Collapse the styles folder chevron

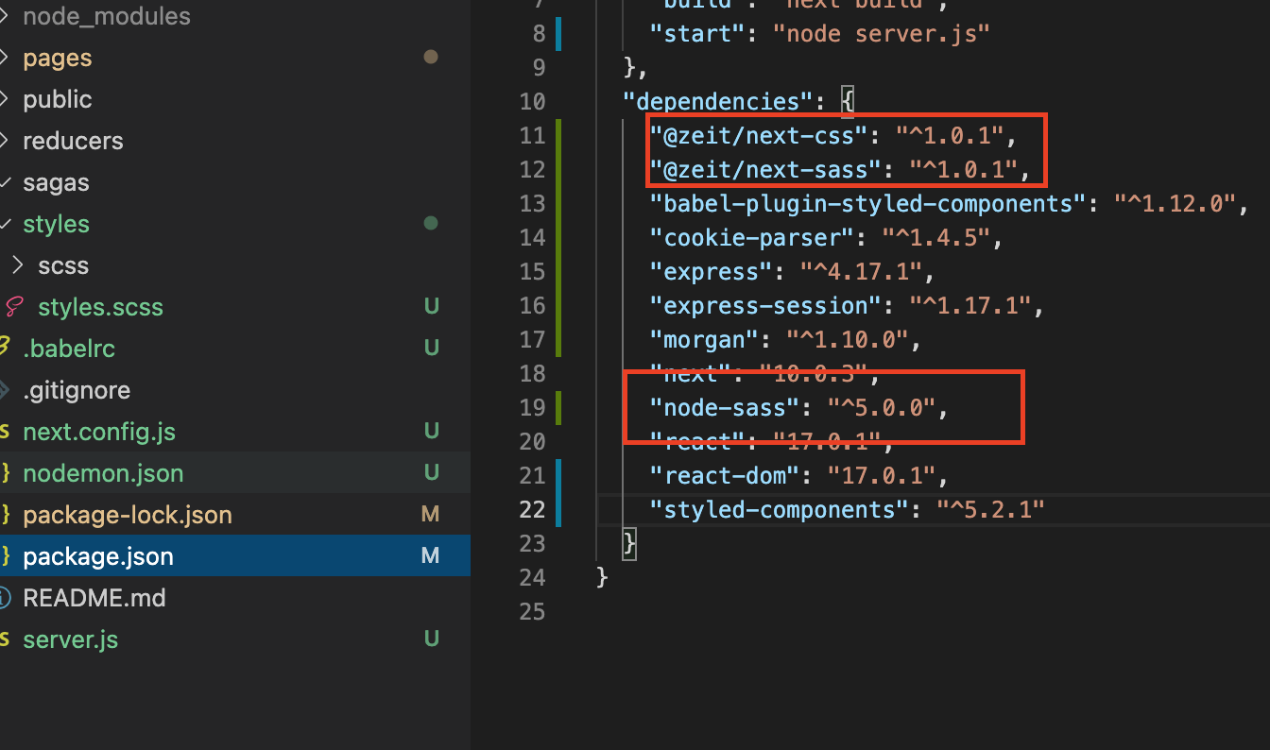[4, 224]
